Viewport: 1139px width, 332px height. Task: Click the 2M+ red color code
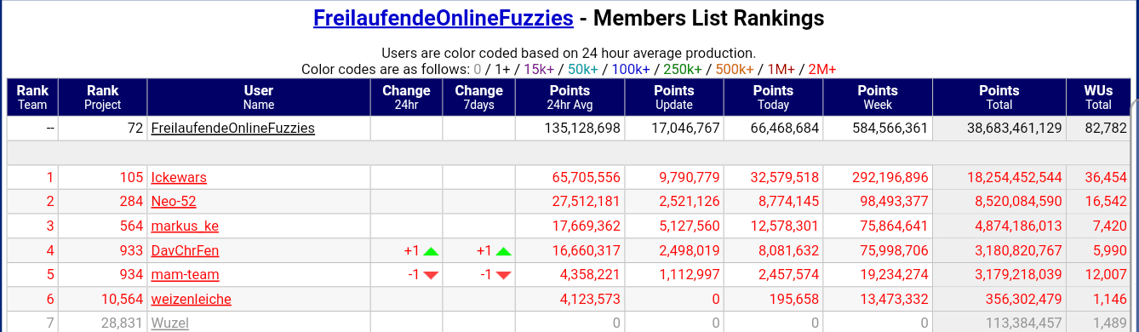coord(822,69)
